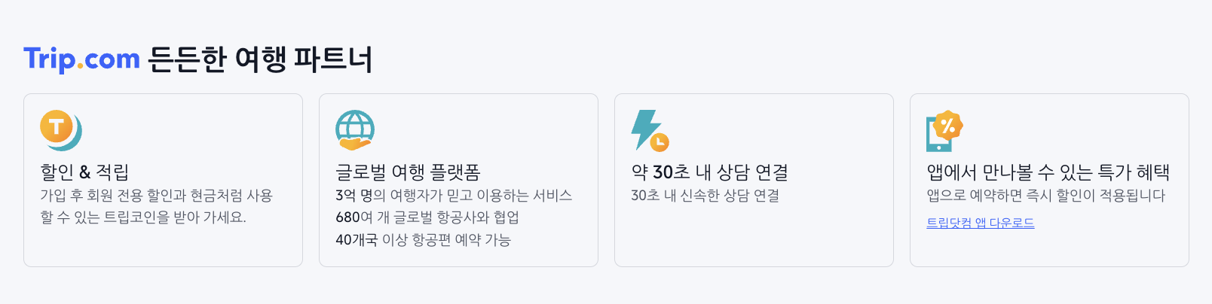Click the orange dot in Trip.com logo
1212x304 pixels.
(x=81, y=65)
